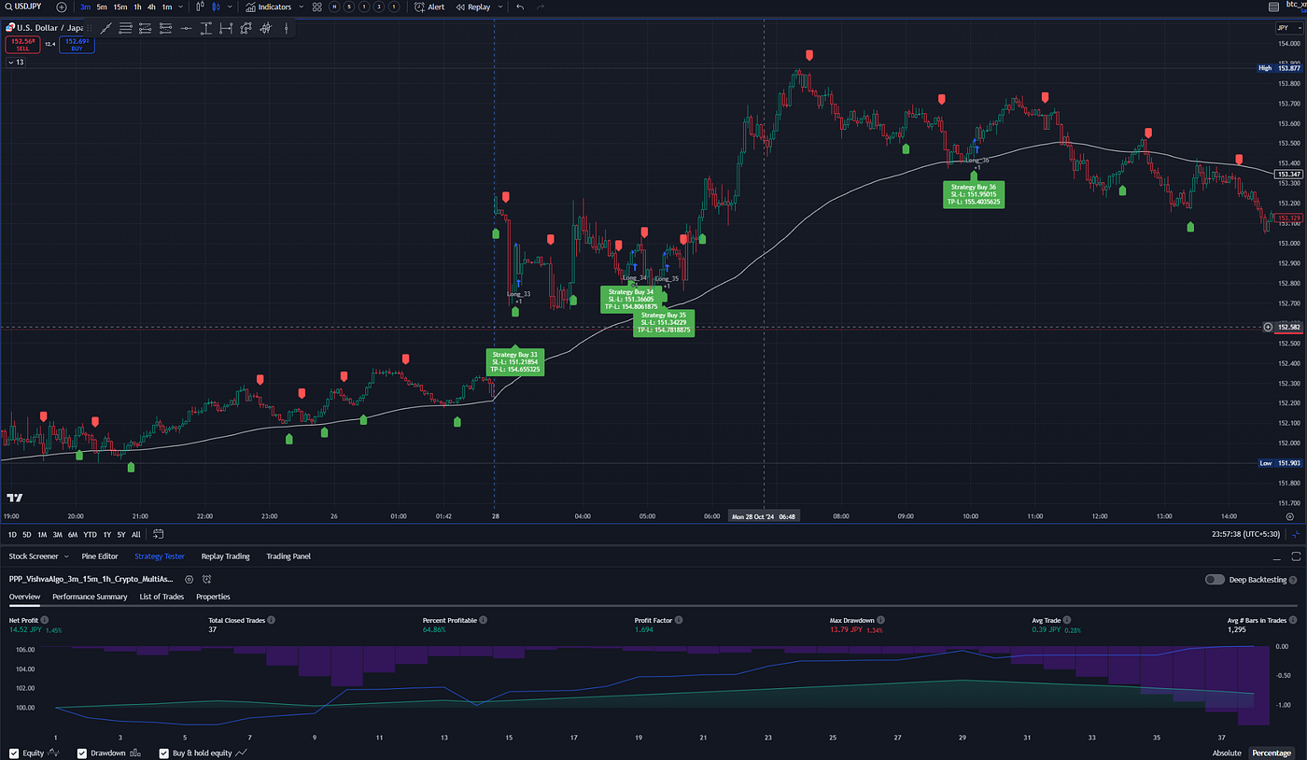Expand the Stock Screener dropdown arrow

point(68,556)
